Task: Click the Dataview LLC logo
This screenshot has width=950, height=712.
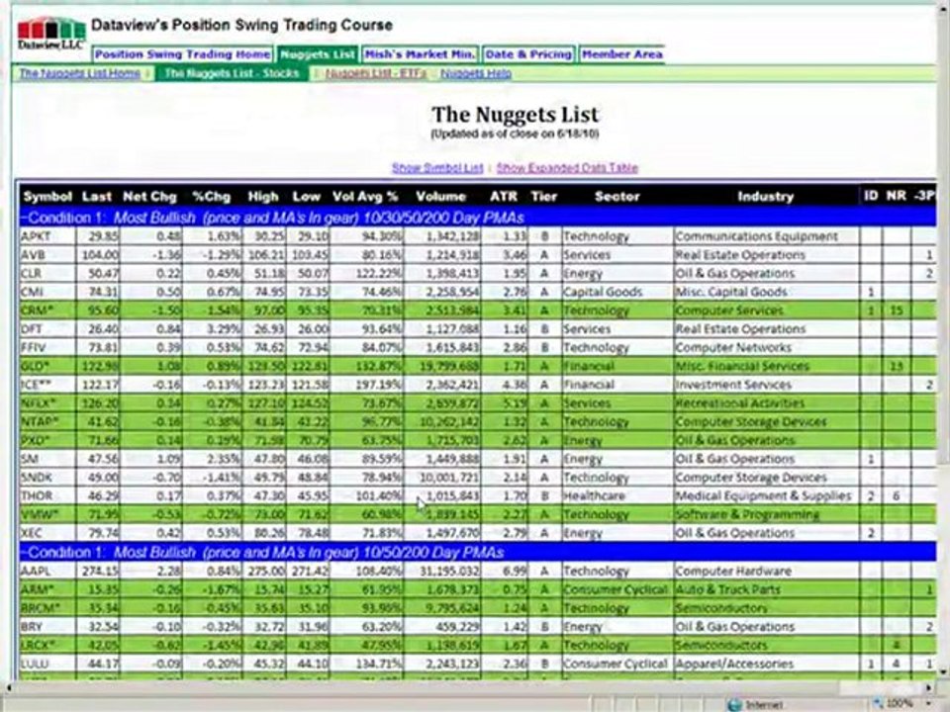Action: (50, 35)
